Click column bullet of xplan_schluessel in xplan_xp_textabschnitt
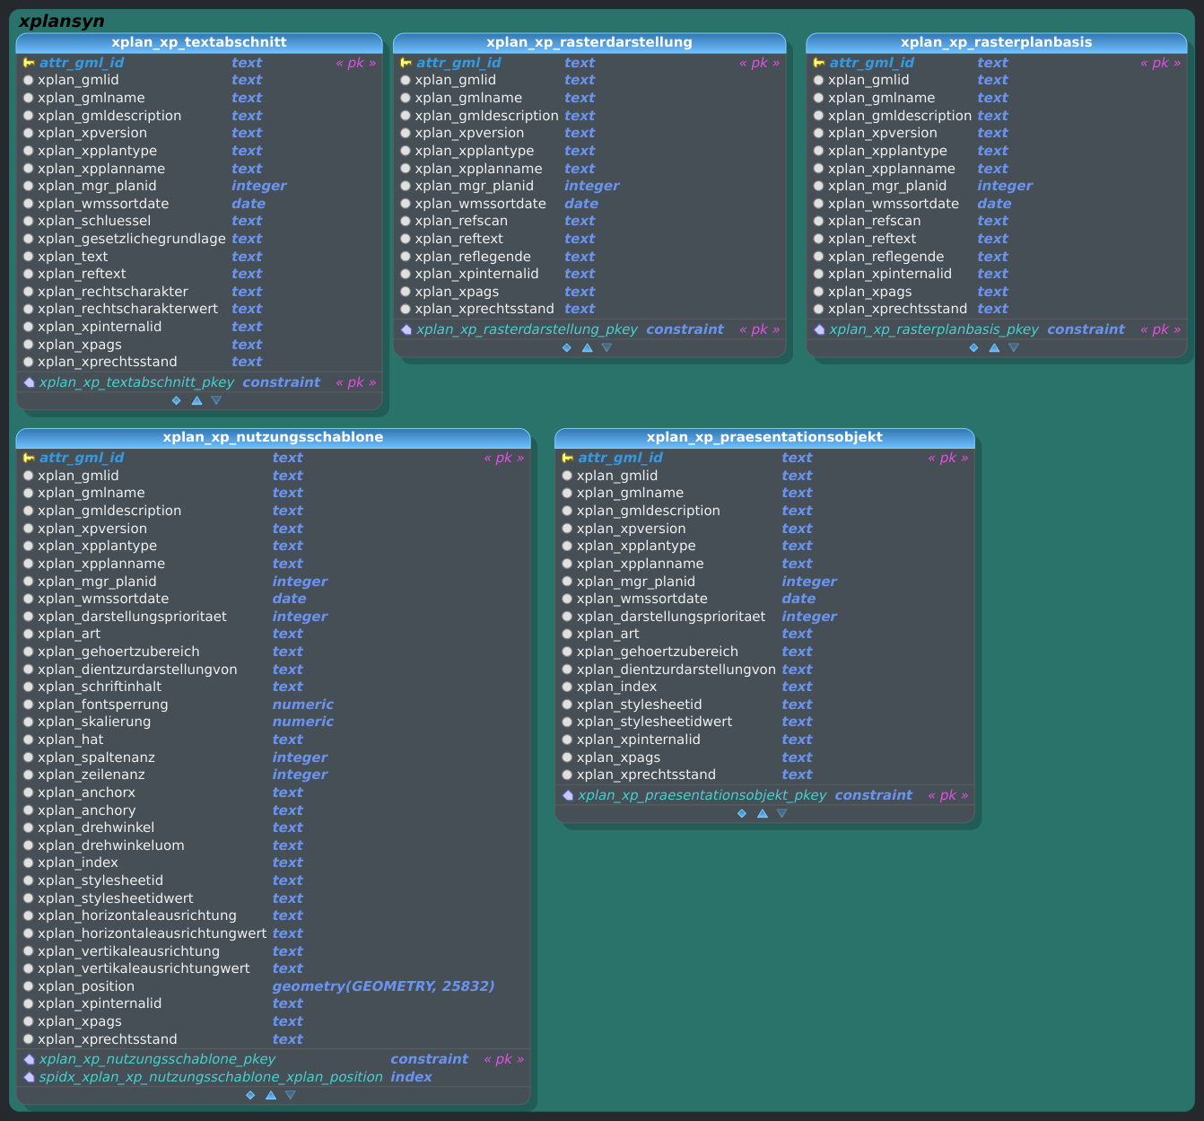Viewport: 1204px width, 1121px height. coord(29,221)
